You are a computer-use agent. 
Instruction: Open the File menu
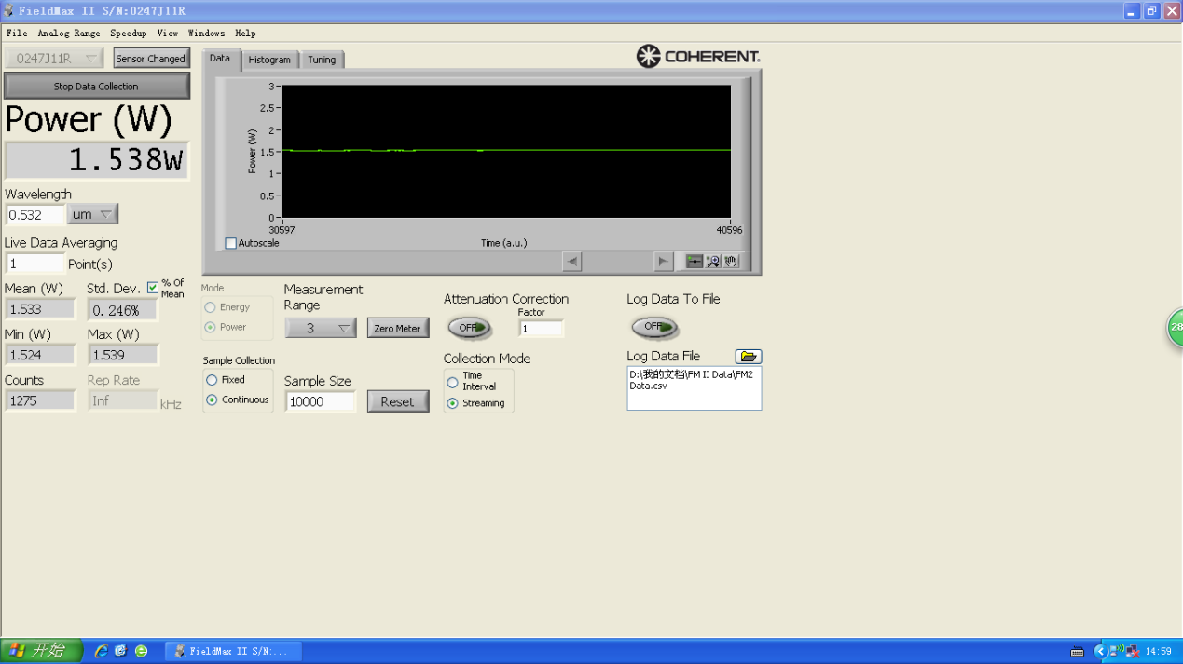click(x=17, y=33)
